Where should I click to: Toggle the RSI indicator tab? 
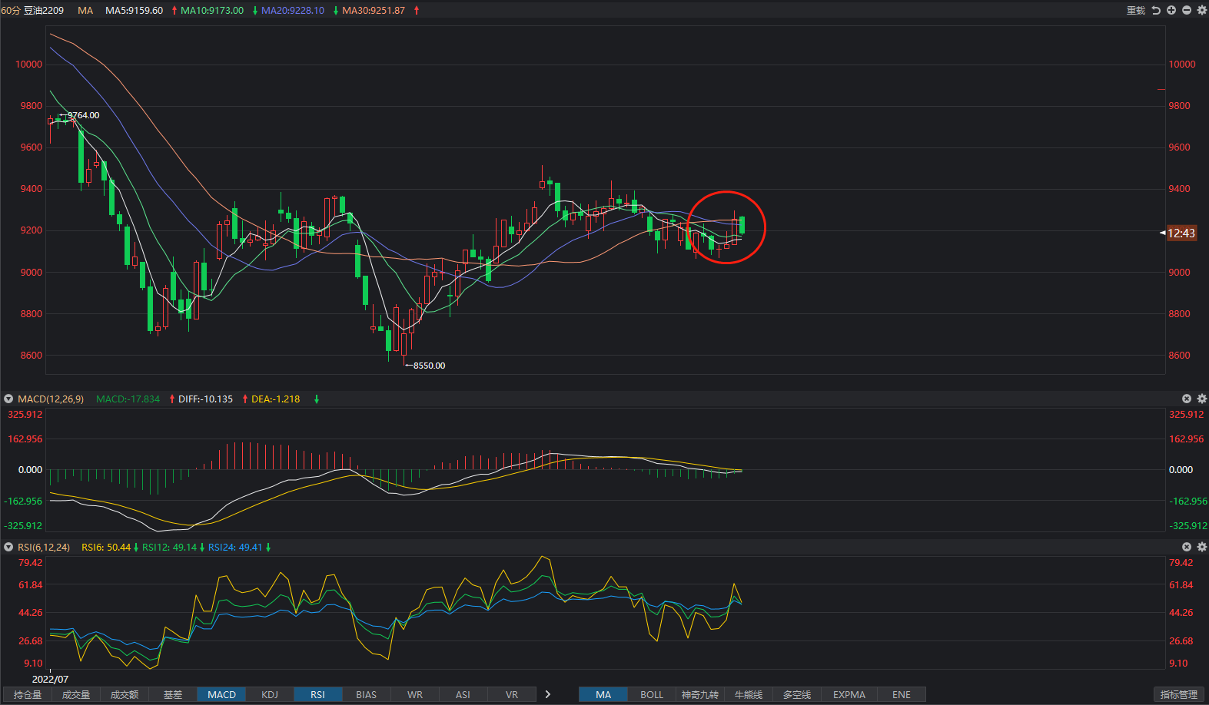(317, 694)
